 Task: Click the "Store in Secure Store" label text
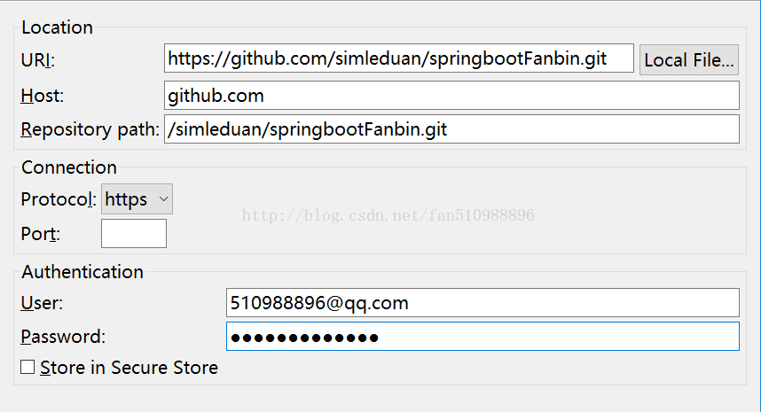(129, 368)
